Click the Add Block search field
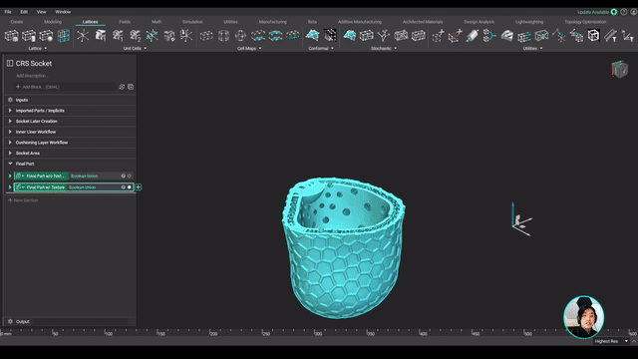 coord(65,87)
